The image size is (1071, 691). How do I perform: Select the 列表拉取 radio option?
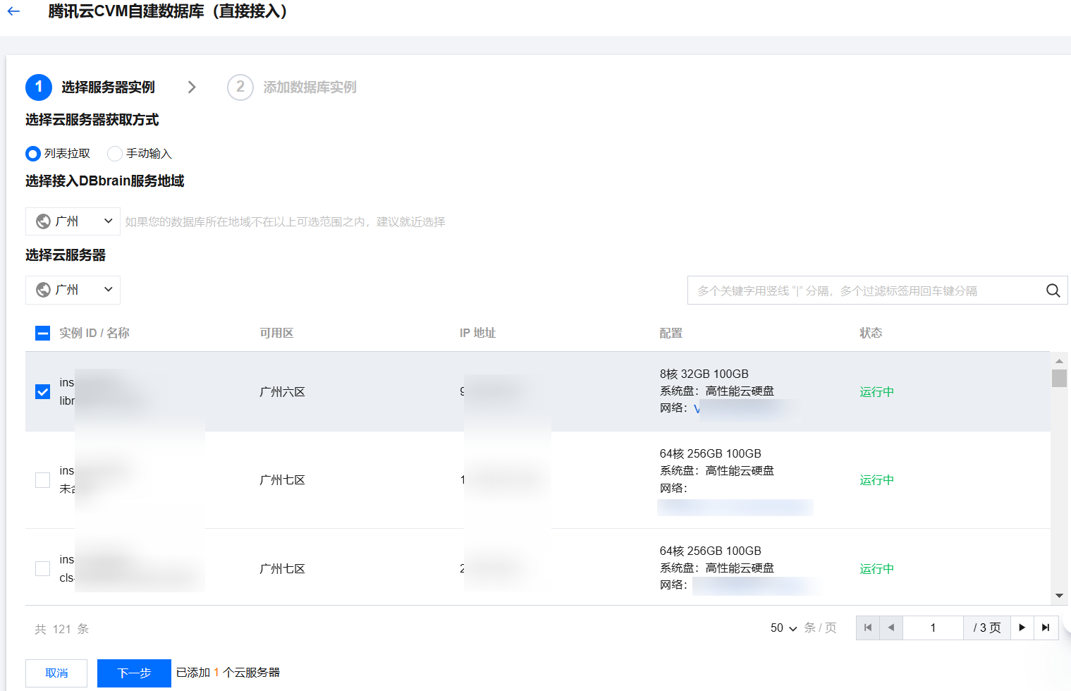(33, 154)
